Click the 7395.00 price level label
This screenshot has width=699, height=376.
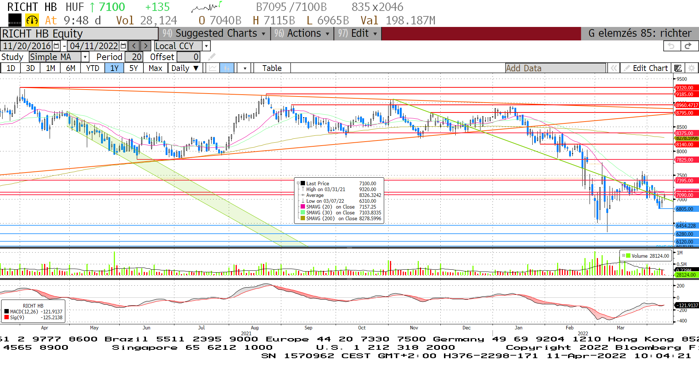[687, 181]
